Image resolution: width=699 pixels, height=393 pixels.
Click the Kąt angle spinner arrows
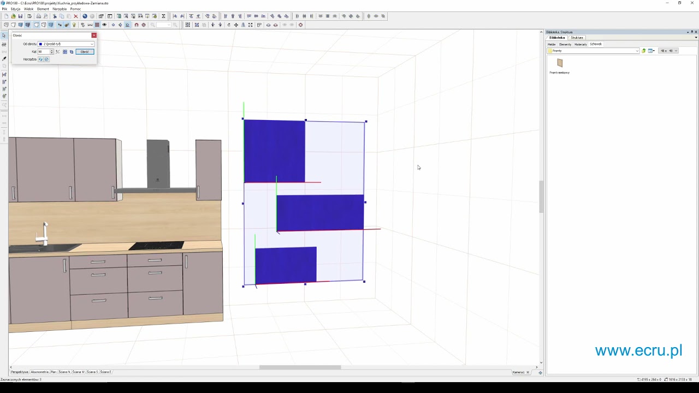52,52
